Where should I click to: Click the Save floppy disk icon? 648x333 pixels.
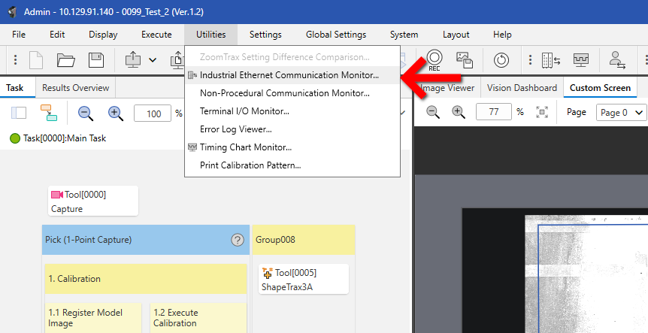point(96,60)
